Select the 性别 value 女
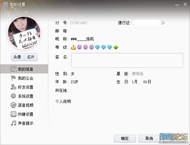 (72, 74)
